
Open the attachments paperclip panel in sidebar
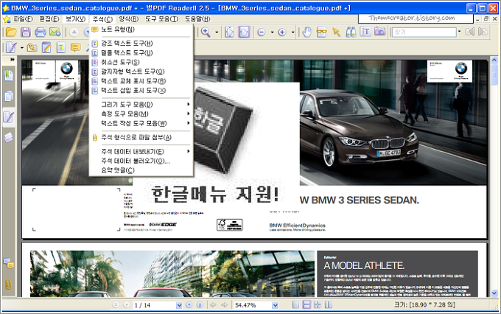9,284
